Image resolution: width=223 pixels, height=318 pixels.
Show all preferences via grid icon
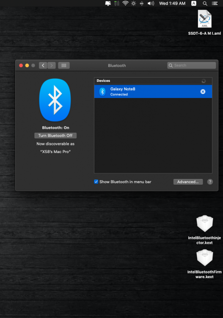64,65
